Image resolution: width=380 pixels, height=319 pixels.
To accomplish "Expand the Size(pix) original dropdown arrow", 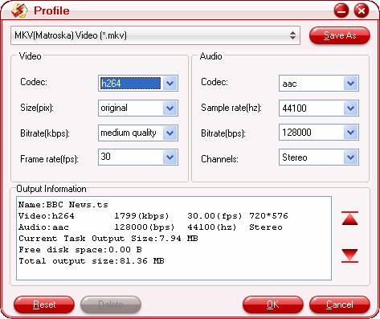I will click(x=170, y=108).
